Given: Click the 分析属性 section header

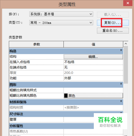Looking at the screenshot, I should pos(51,126).
